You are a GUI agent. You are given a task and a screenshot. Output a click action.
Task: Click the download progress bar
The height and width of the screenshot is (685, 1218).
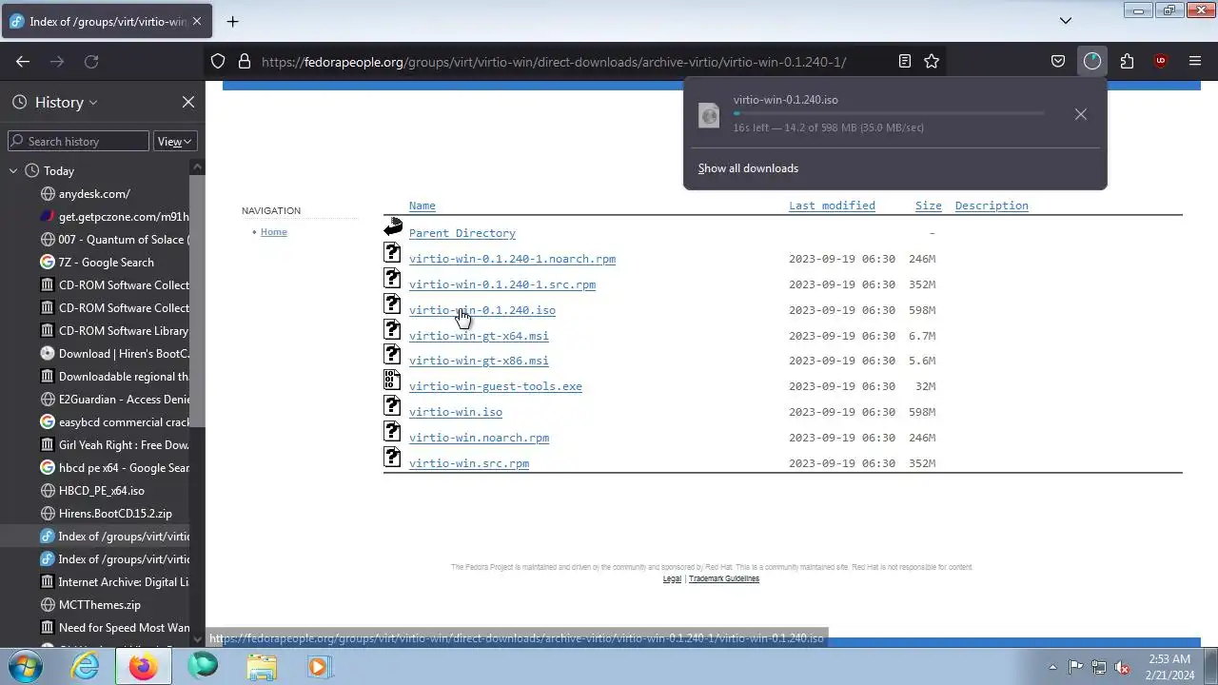coord(888,113)
